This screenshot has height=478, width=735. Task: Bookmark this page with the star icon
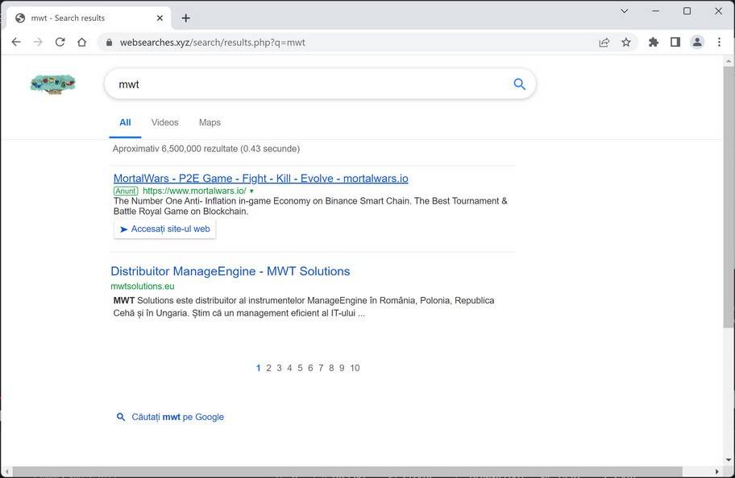[x=626, y=43]
